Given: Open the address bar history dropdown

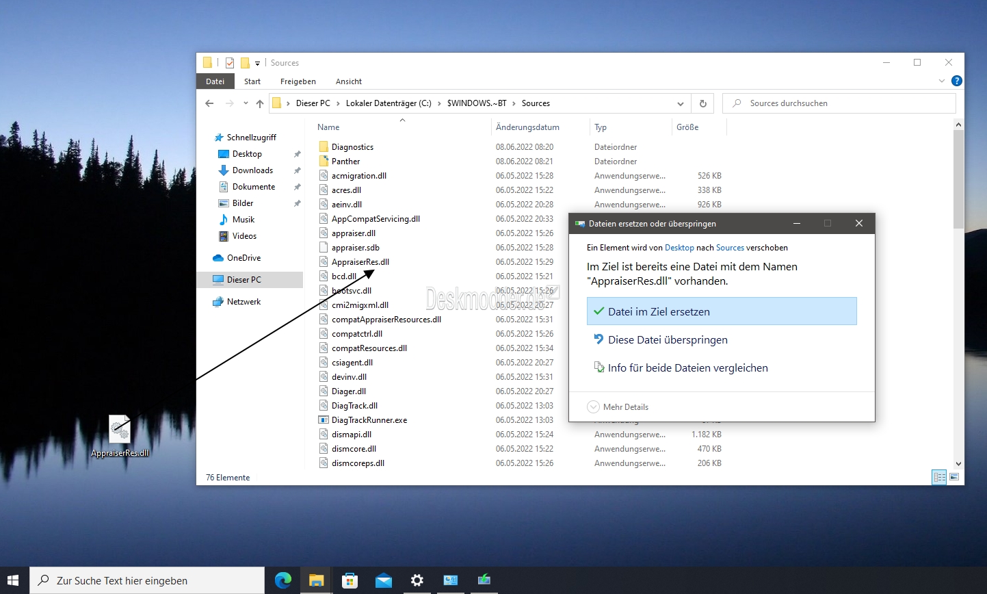Looking at the screenshot, I should [680, 103].
